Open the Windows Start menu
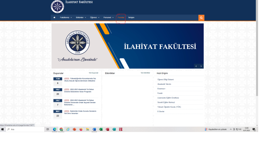The height and width of the screenshot is (145, 259). [2, 130]
